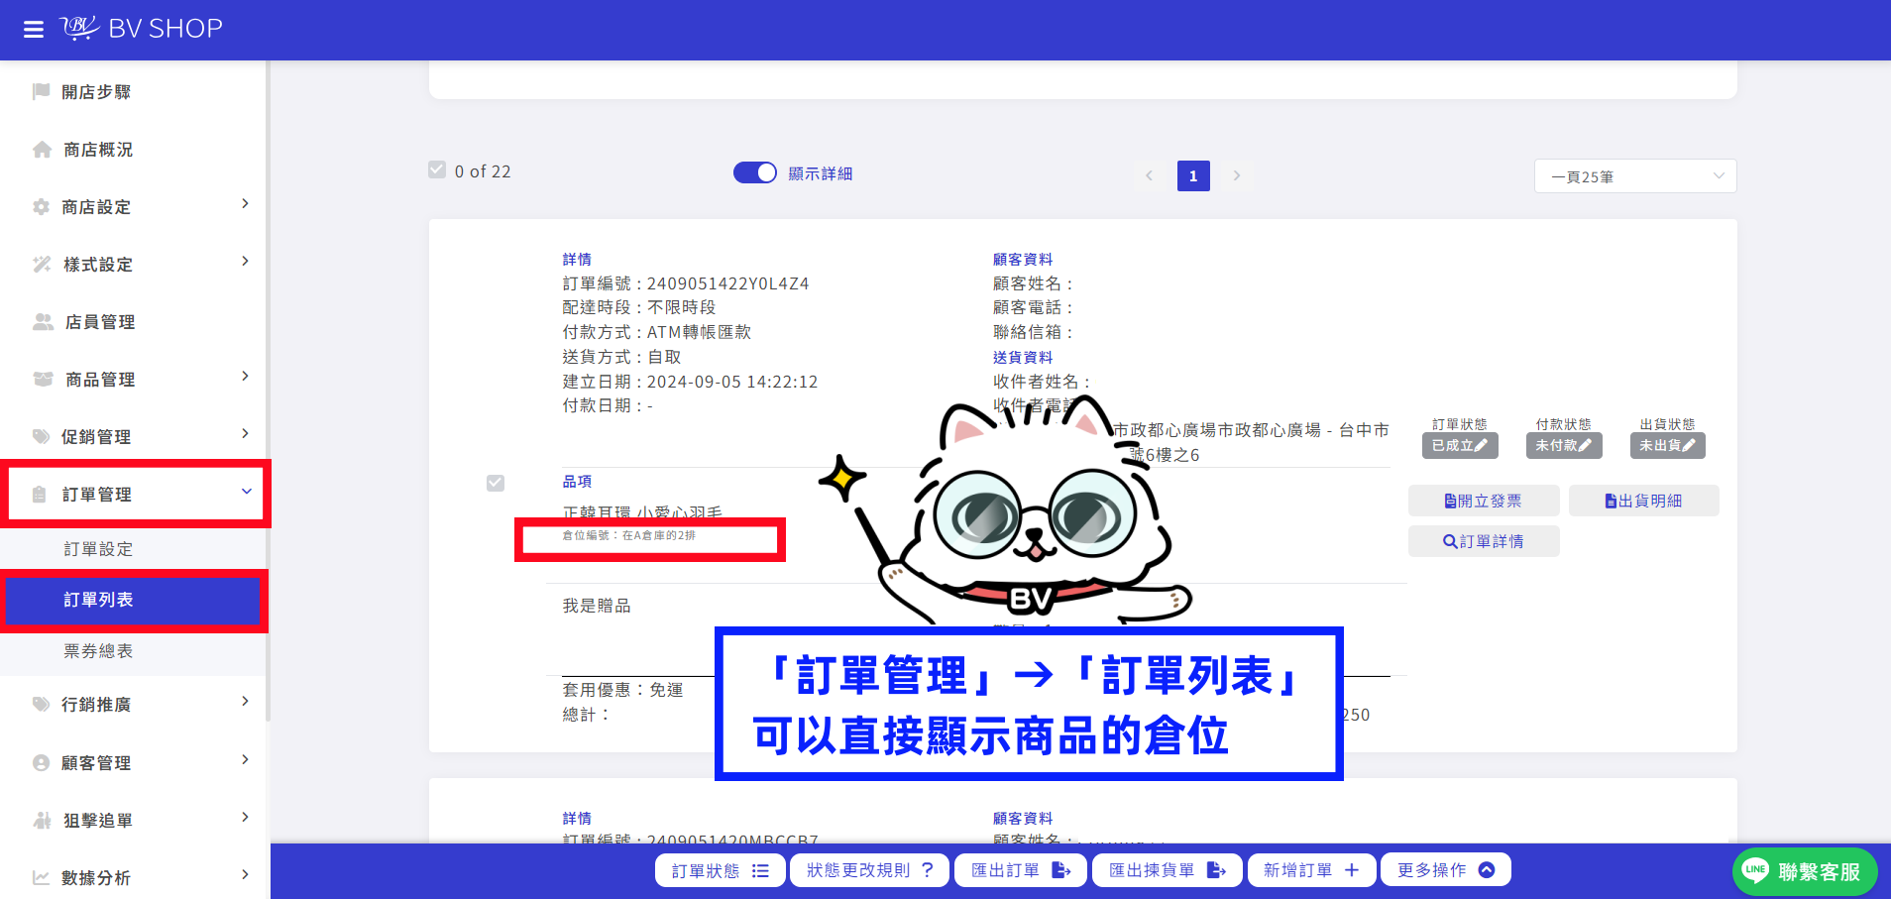Click the 促銷管理 tag icon
This screenshot has height=899, width=1891.
[x=41, y=437]
